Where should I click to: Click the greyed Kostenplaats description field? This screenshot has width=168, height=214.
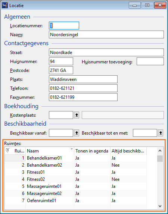tap(123, 115)
